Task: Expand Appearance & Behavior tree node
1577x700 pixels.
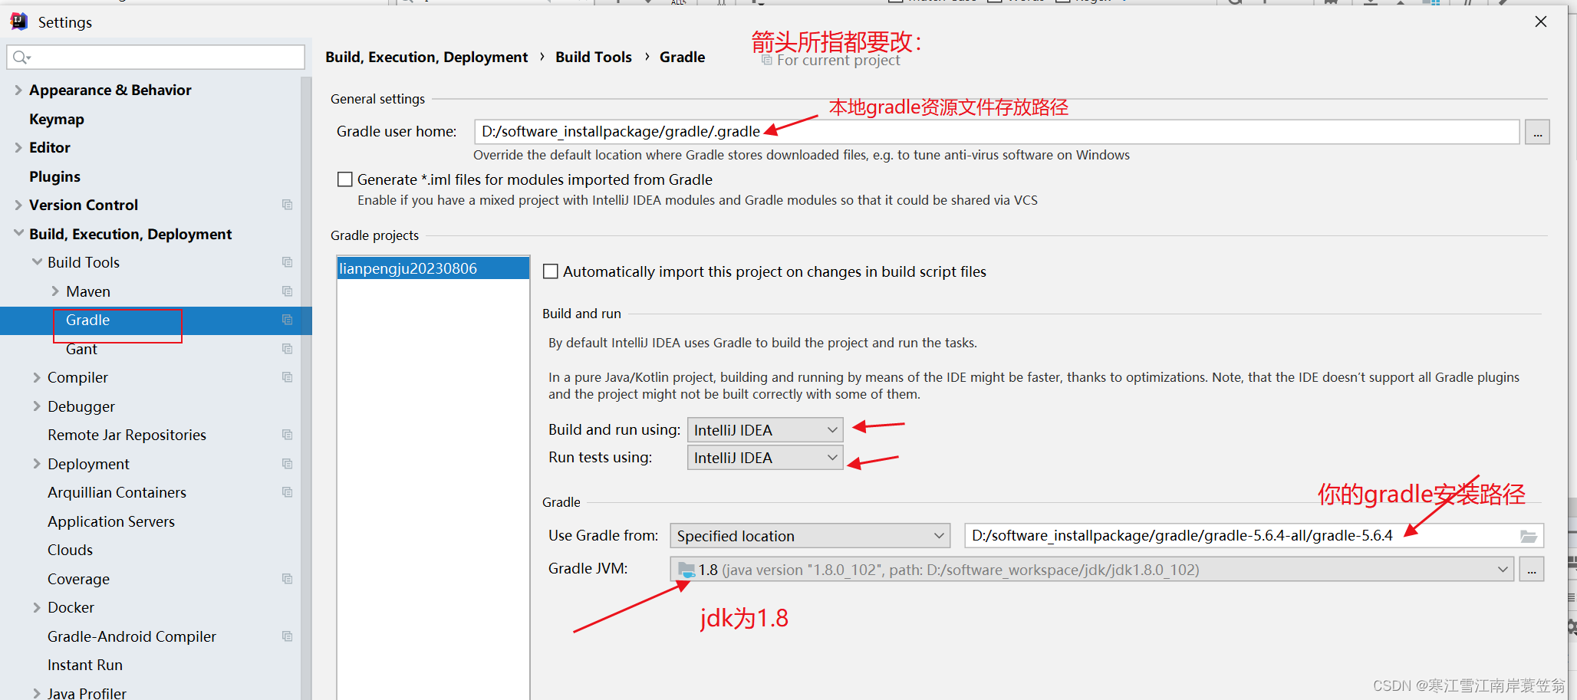Action: (18, 90)
